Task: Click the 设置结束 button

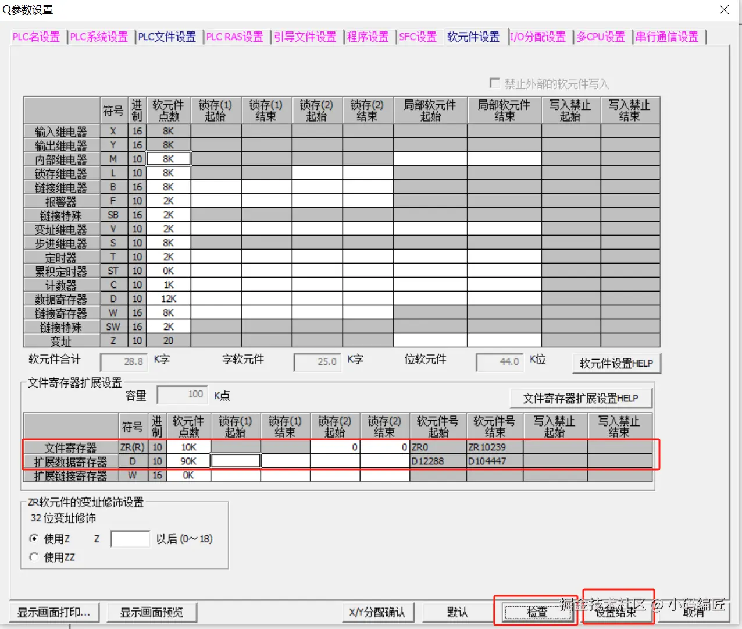Action: coord(616,612)
